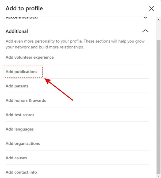Click the Add to profile title

24,9
